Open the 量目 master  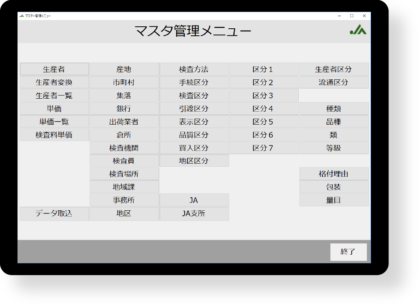[334, 200]
